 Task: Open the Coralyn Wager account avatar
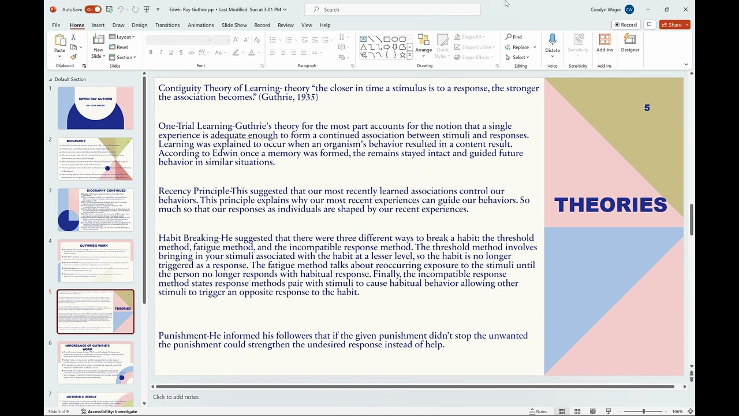tap(629, 9)
